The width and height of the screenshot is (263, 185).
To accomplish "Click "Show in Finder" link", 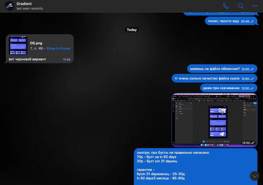I will (x=58, y=48).
